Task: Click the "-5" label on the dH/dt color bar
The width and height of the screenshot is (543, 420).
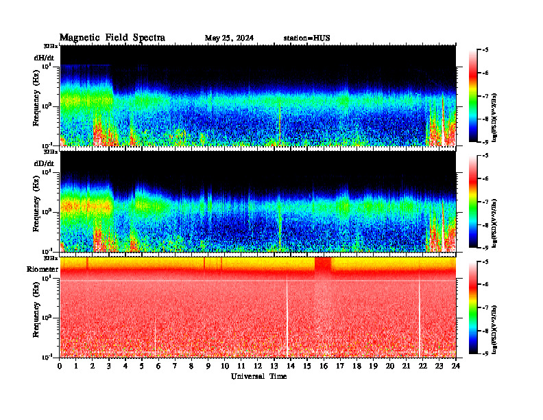Action: (485, 50)
